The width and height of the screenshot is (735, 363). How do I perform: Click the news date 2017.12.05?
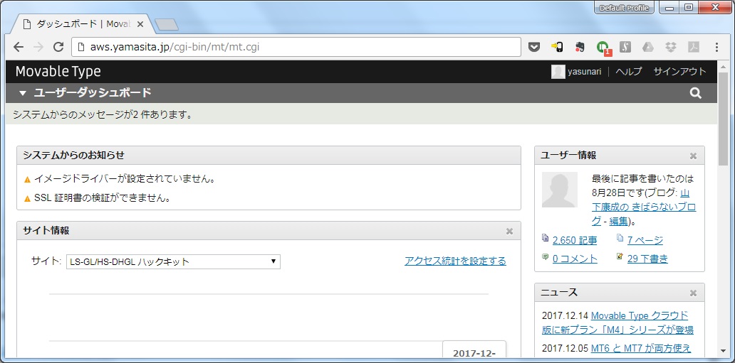tap(565, 349)
